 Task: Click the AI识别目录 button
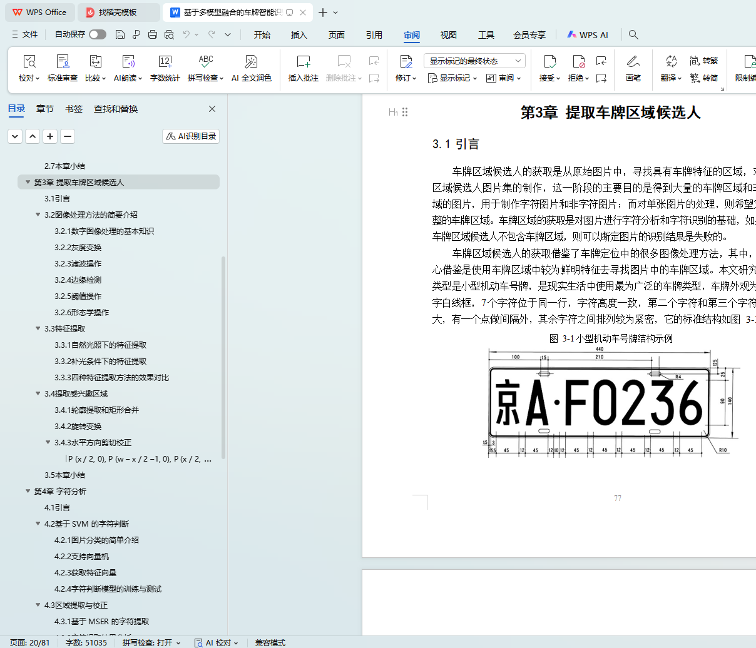coord(191,136)
